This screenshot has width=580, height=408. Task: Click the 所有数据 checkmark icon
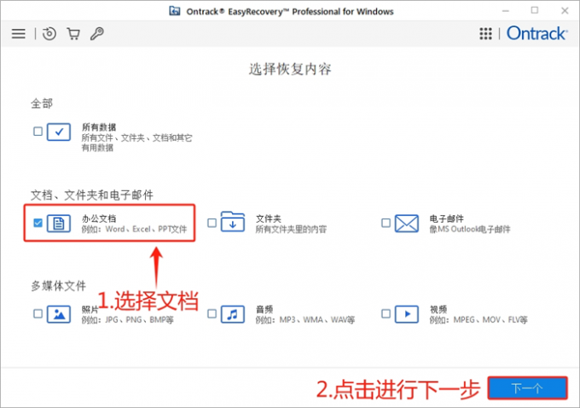[x=59, y=131]
